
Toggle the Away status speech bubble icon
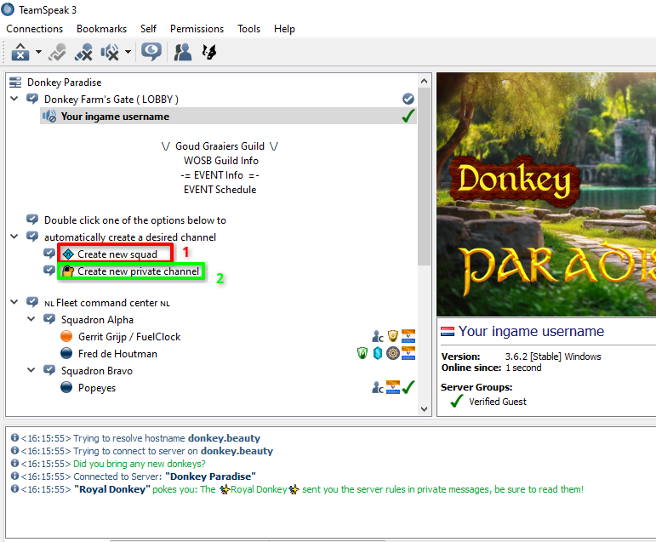pyautogui.click(x=151, y=52)
